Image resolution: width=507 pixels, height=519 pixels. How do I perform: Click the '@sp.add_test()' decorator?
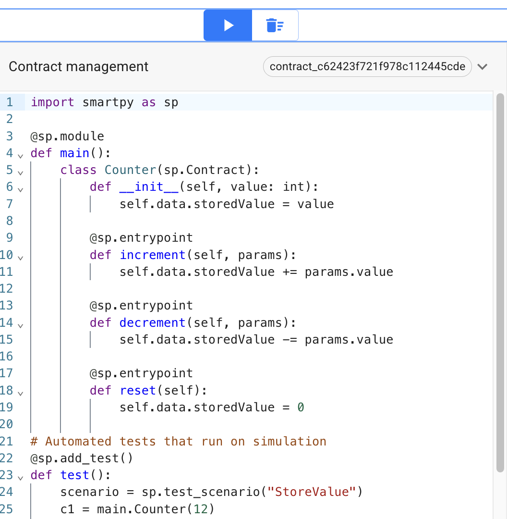[x=82, y=458]
